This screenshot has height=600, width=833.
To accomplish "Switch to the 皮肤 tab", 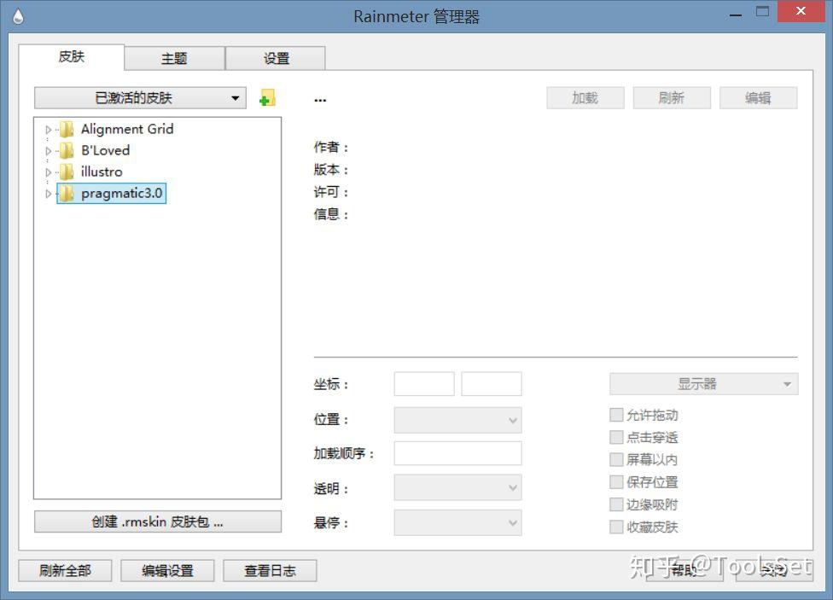I will tap(71, 57).
